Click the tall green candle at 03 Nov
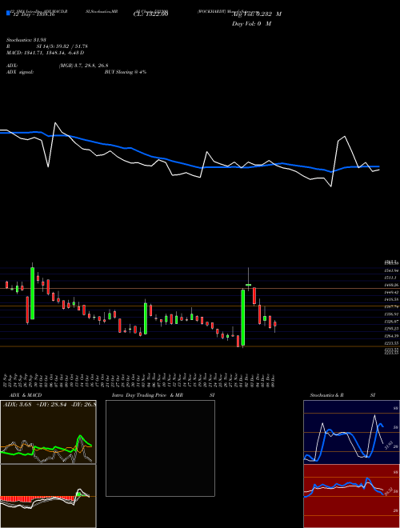This screenshot has width=400, height=528. [146, 318]
